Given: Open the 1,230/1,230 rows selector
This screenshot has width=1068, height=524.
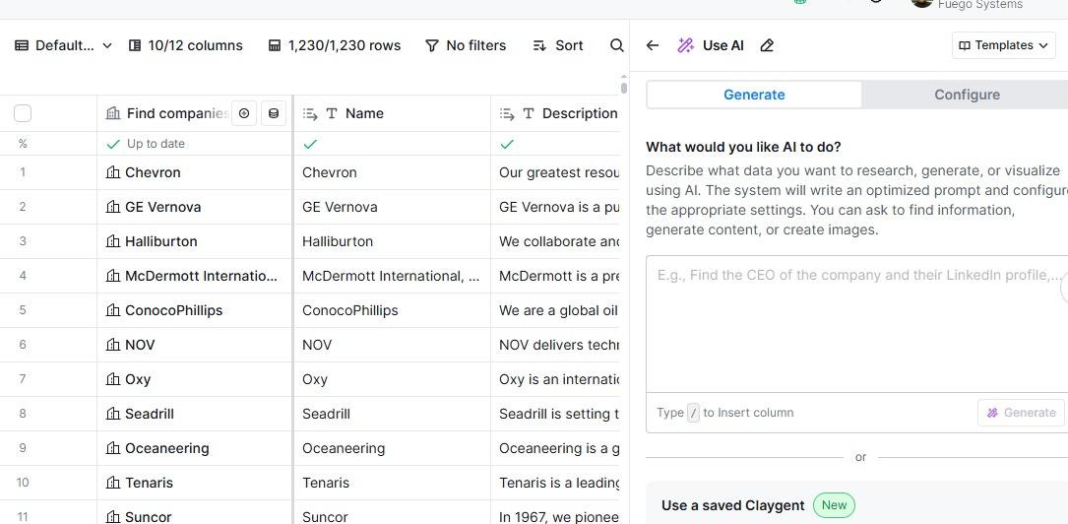Looking at the screenshot, I should [x=334, y=45].
